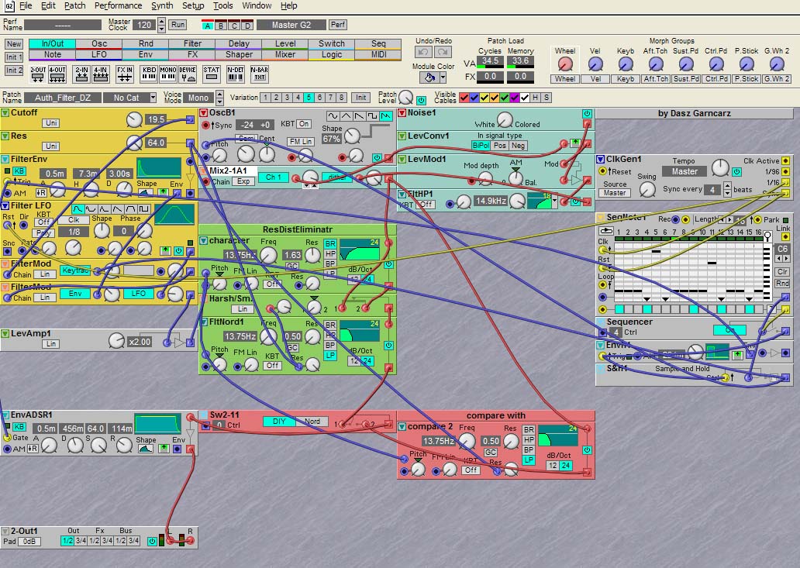800x568 pixels.
Task: Toggle KB button in EnvADSR1 module
Action: 19,427
